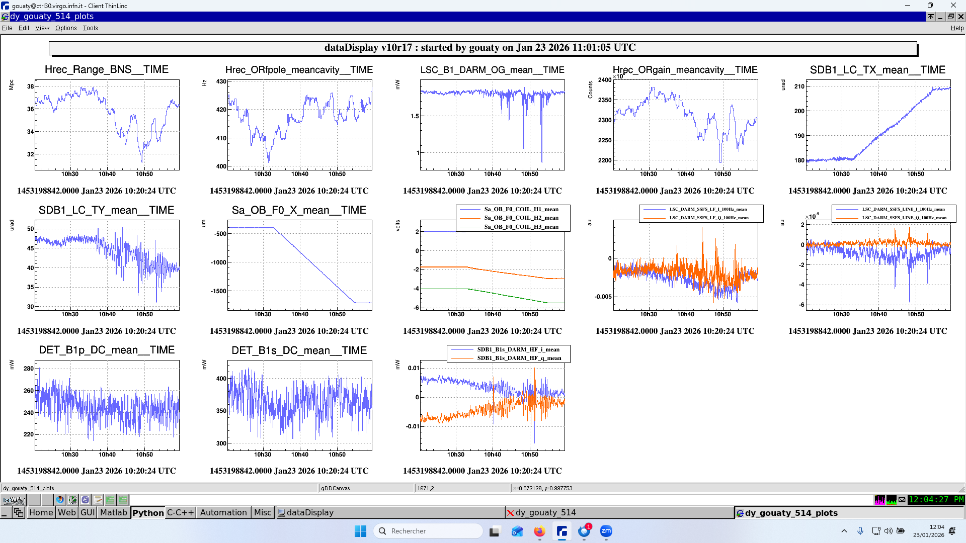Click the text editor pencil launcher icon
Viewport: 966px width, 543px height.
[x=98, y=500]
